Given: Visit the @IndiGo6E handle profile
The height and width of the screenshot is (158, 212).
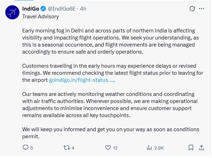Looking at the screenshot, I should coord(61,8).
